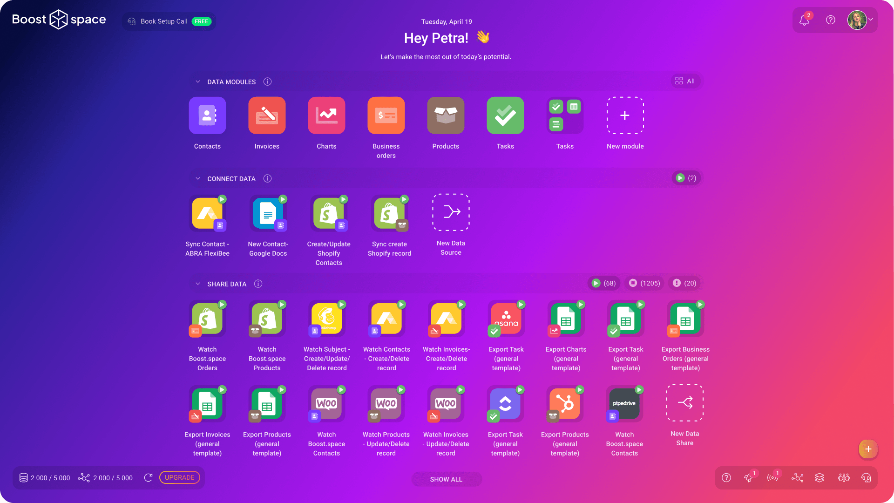894x503 pixels.
Task: Open ClickUp Export Task template
Action: pyautogui.click(x=505, y=404)
